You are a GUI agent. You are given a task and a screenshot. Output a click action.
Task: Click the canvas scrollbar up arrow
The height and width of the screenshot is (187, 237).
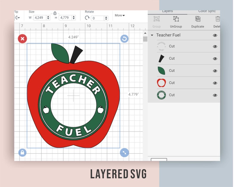[145, 33]
